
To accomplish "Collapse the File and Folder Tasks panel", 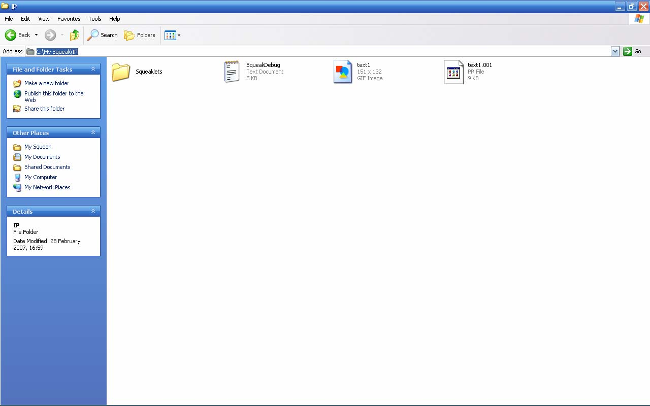I will [x=93, y=69].
